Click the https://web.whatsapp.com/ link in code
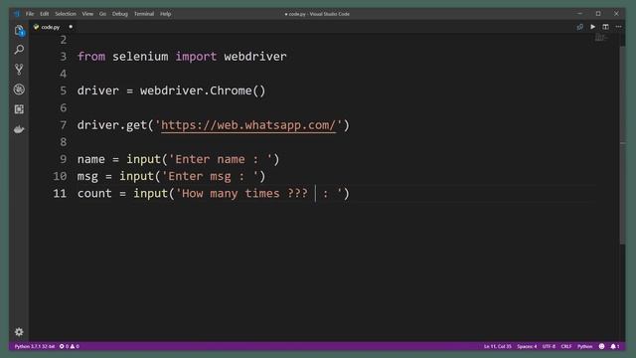Viewport: 636px width, 358px height. (248, 125)
